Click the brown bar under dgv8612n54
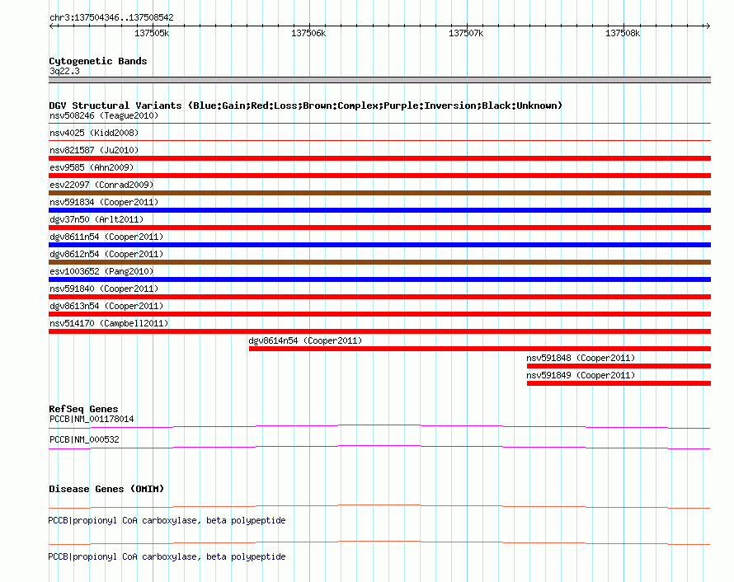734x582 pixels. pos(379,262)
